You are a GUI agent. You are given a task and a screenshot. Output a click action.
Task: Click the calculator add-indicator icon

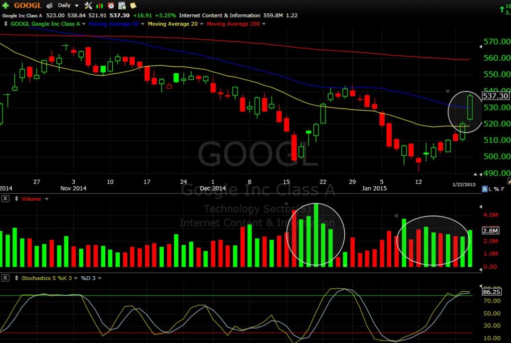point(122,5)
